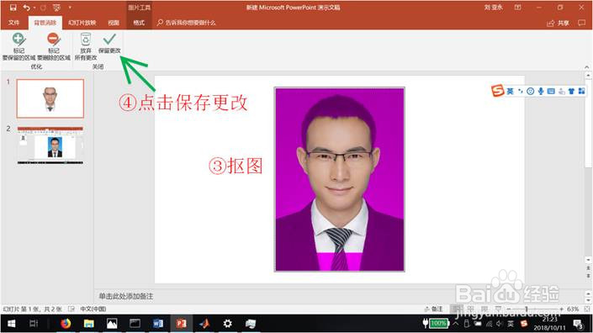
Task: Collapse the ribbon with chevron
Action: click(587, 67)
